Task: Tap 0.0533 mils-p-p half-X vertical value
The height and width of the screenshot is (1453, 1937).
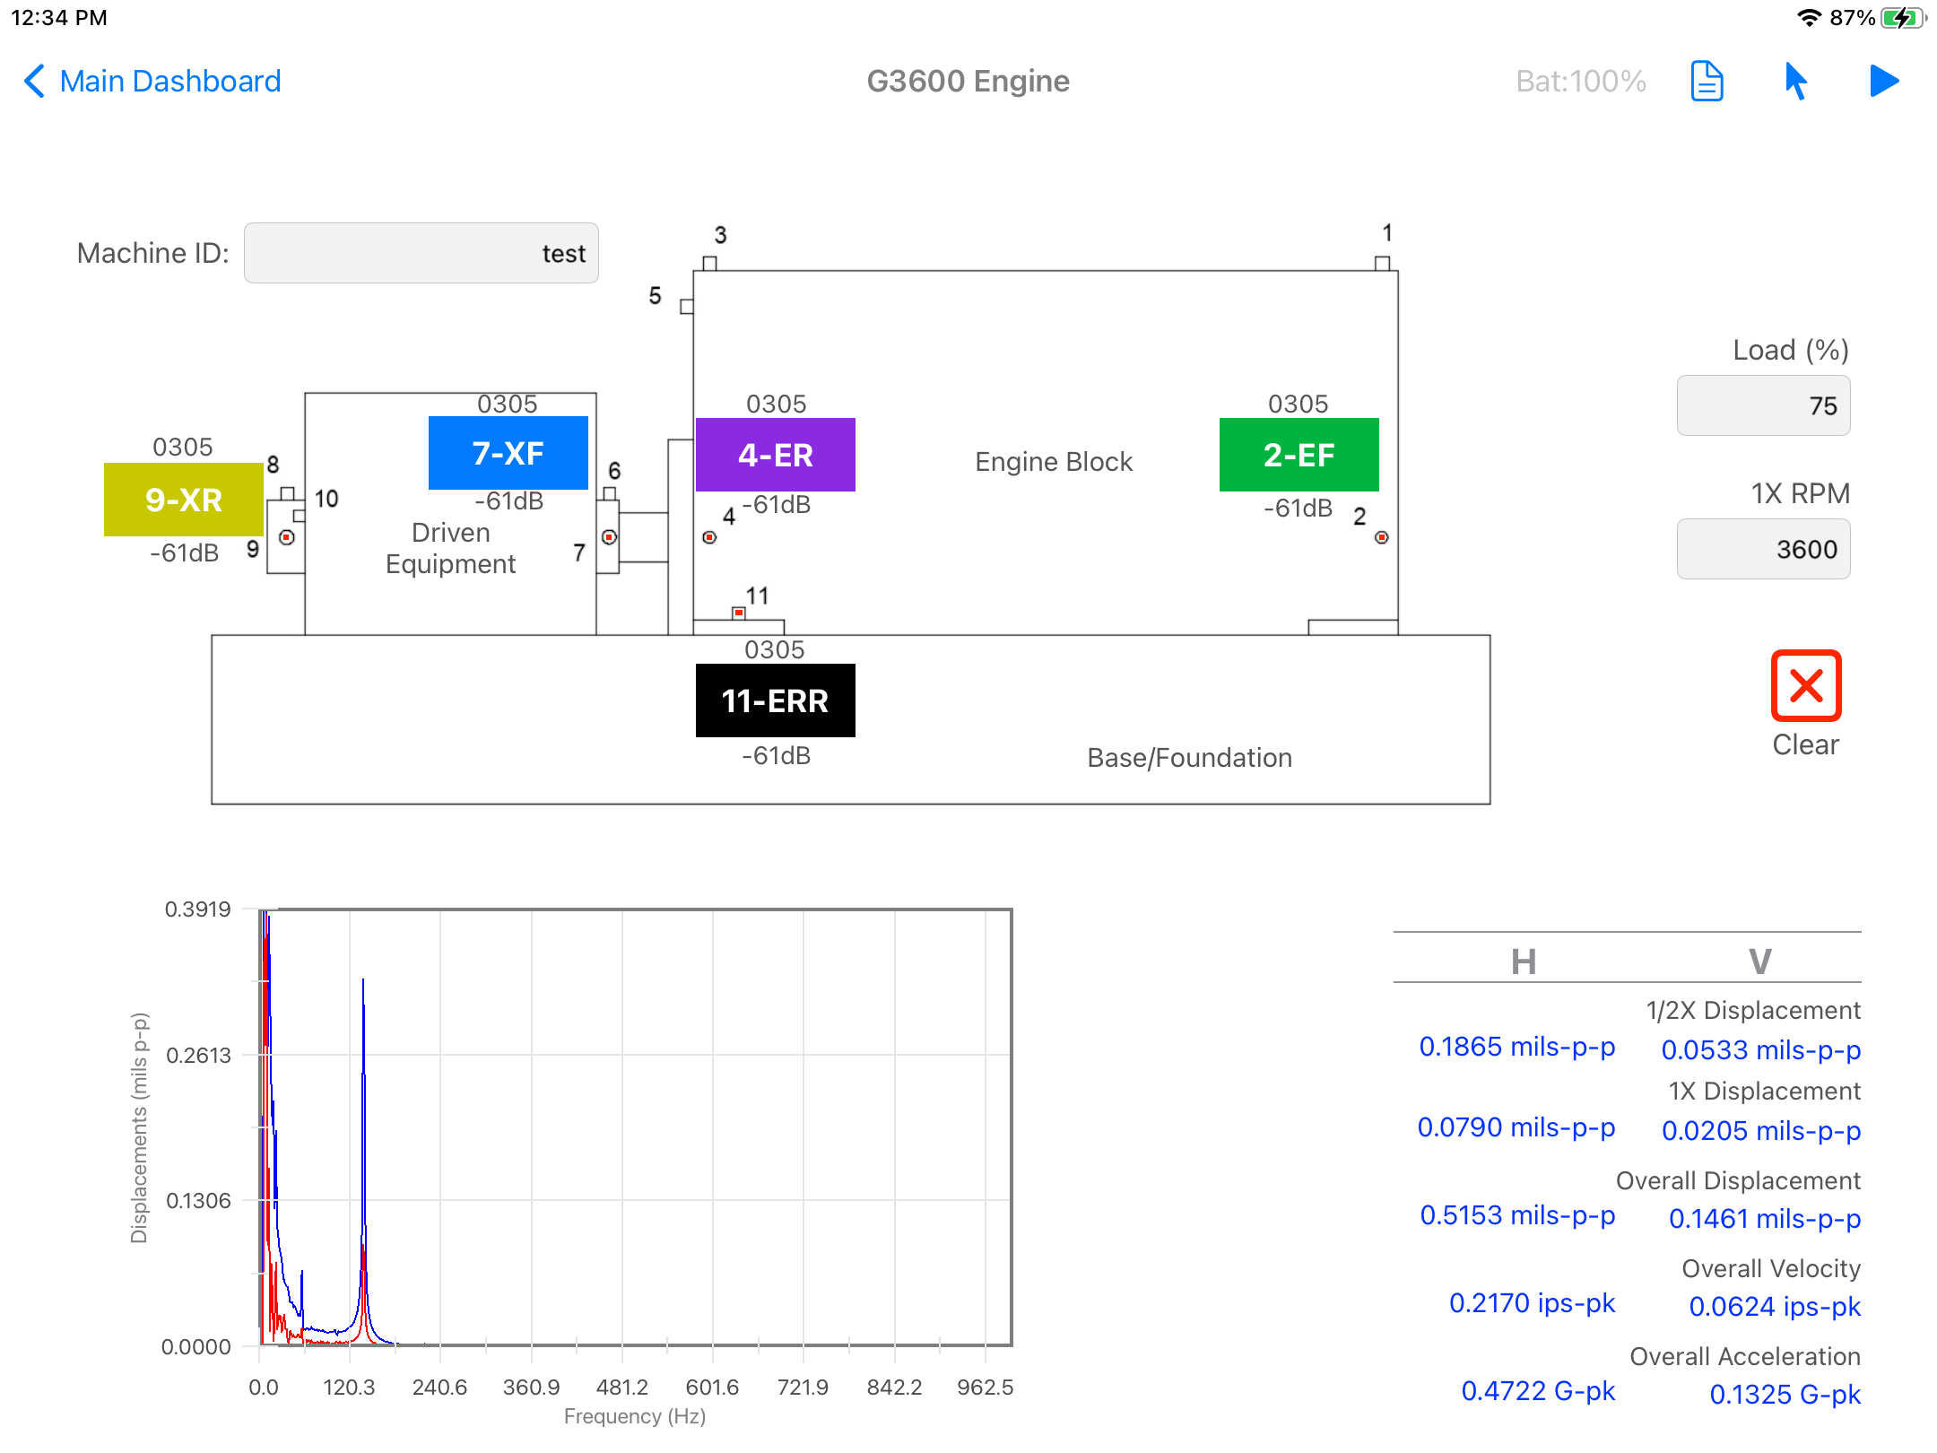Action: tap(1761, 1049)
